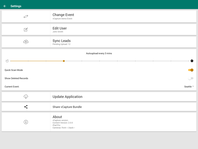198x149 pixels.
Task: Click the Content Version: 2.0.0 text
Action: tap(63, 123)
